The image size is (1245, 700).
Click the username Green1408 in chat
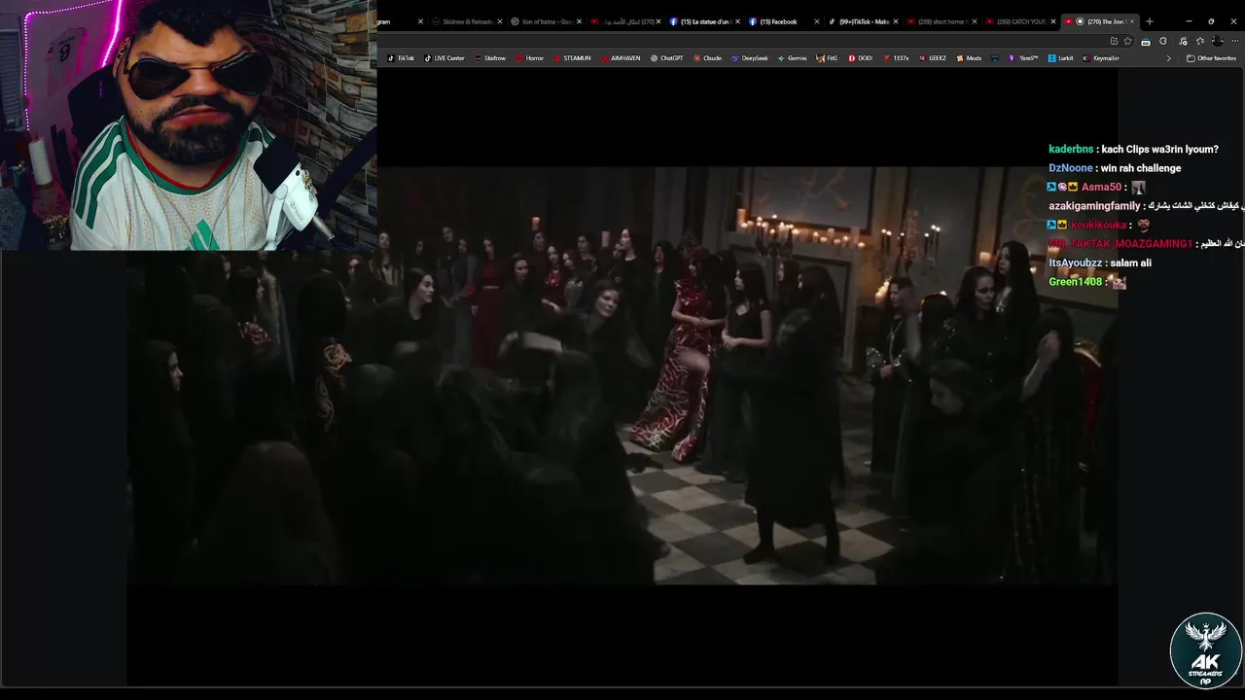[x=1075, y=282]
